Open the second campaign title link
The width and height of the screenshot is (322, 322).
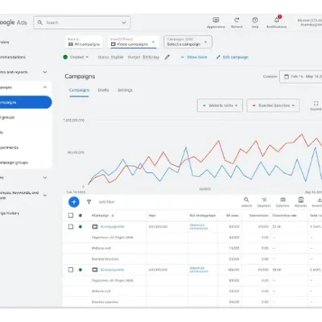coord(113,270)
